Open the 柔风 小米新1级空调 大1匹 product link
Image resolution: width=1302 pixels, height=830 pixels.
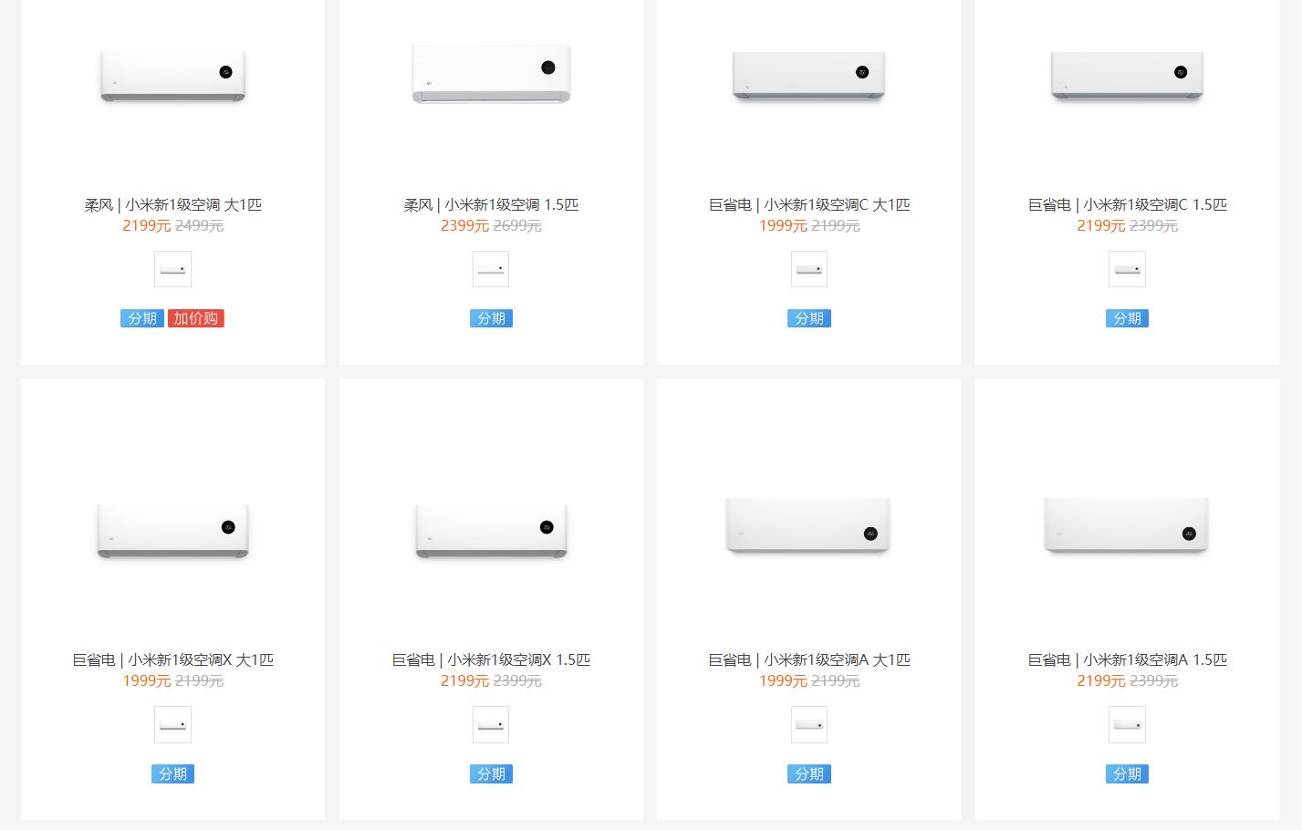(172, 205)
